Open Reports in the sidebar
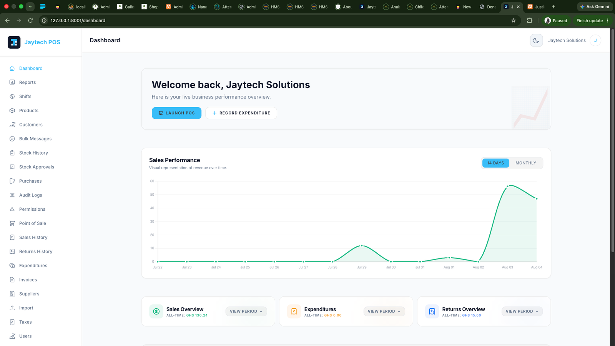 tap(27, 82)
